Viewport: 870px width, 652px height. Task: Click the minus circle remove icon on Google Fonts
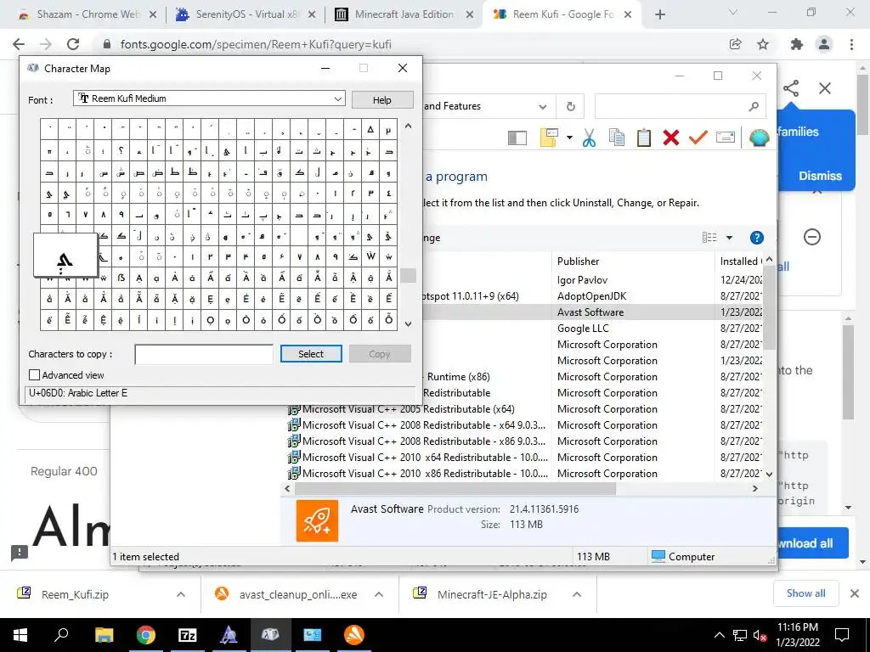pos(811,238)
